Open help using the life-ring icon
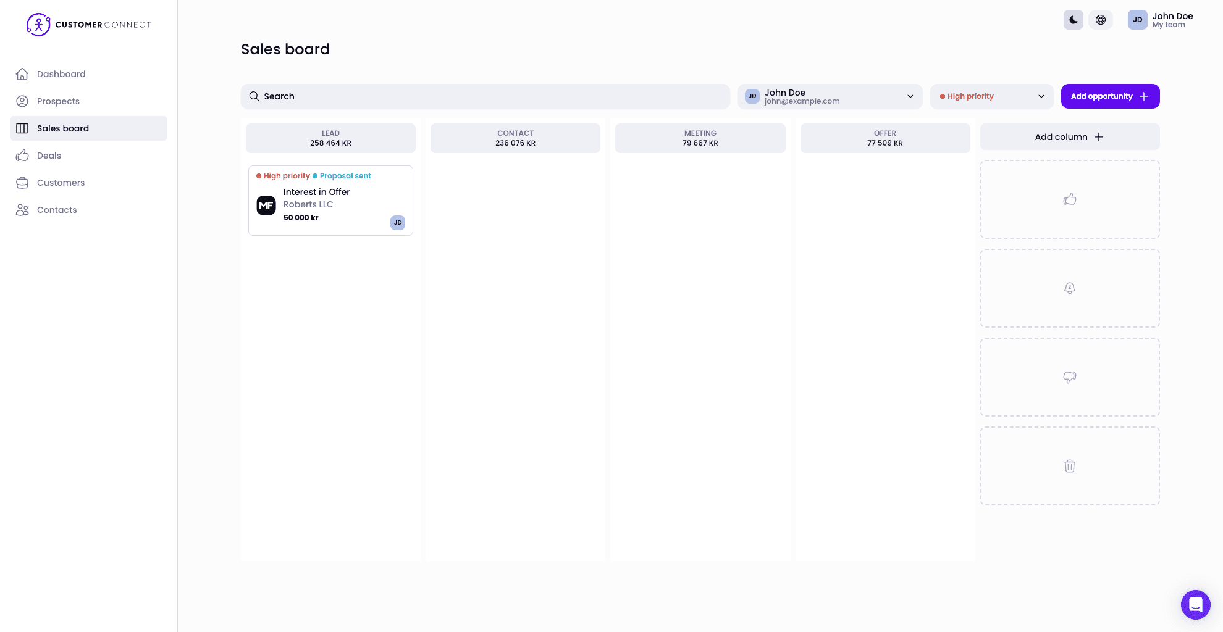The width and height of the screenshot is (1223, 632). [x=1101, y=20]
